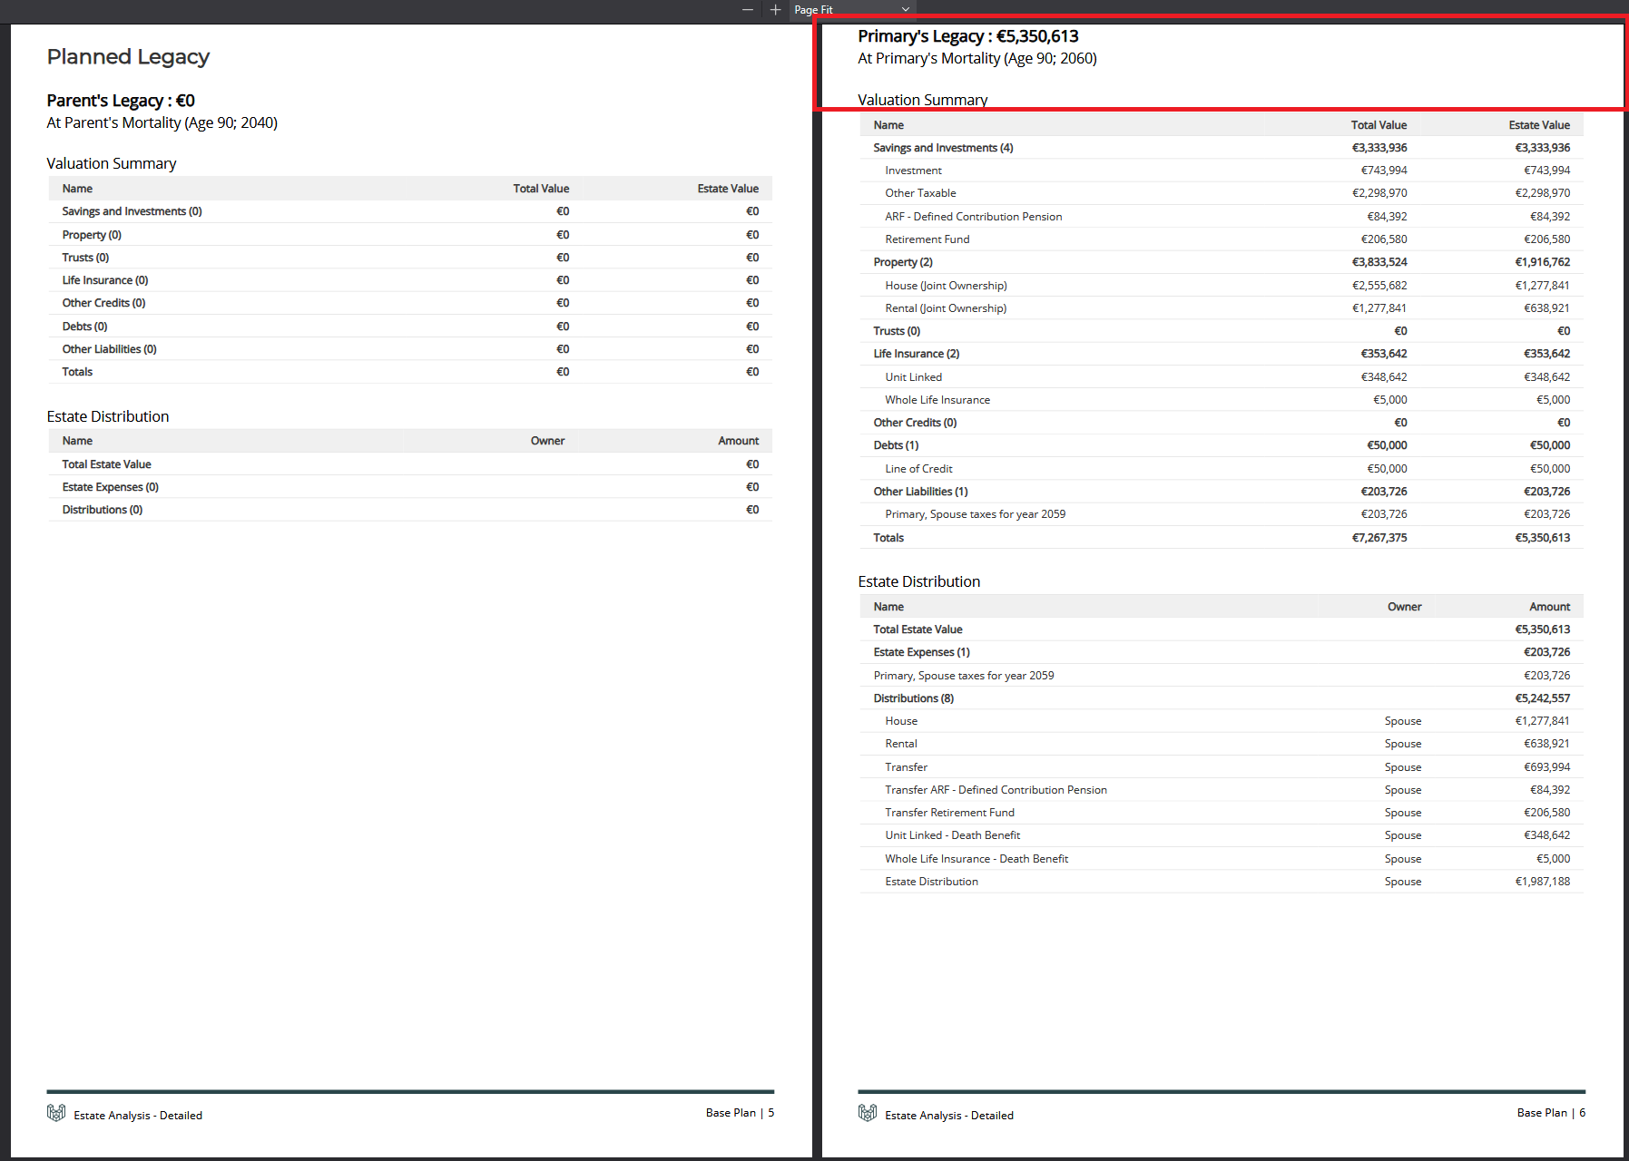
Task: Click the company logo icon on page 6 footer
Action: point(867,1114)
